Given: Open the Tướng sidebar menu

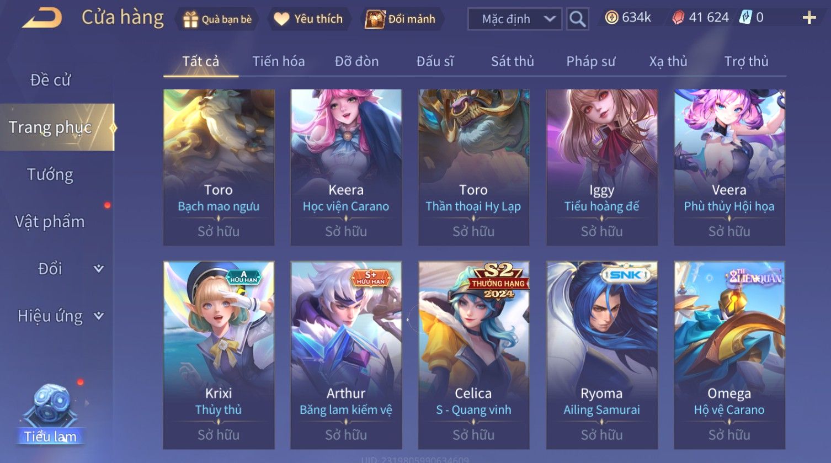Looking at the screenshot, I should (50, 174).
